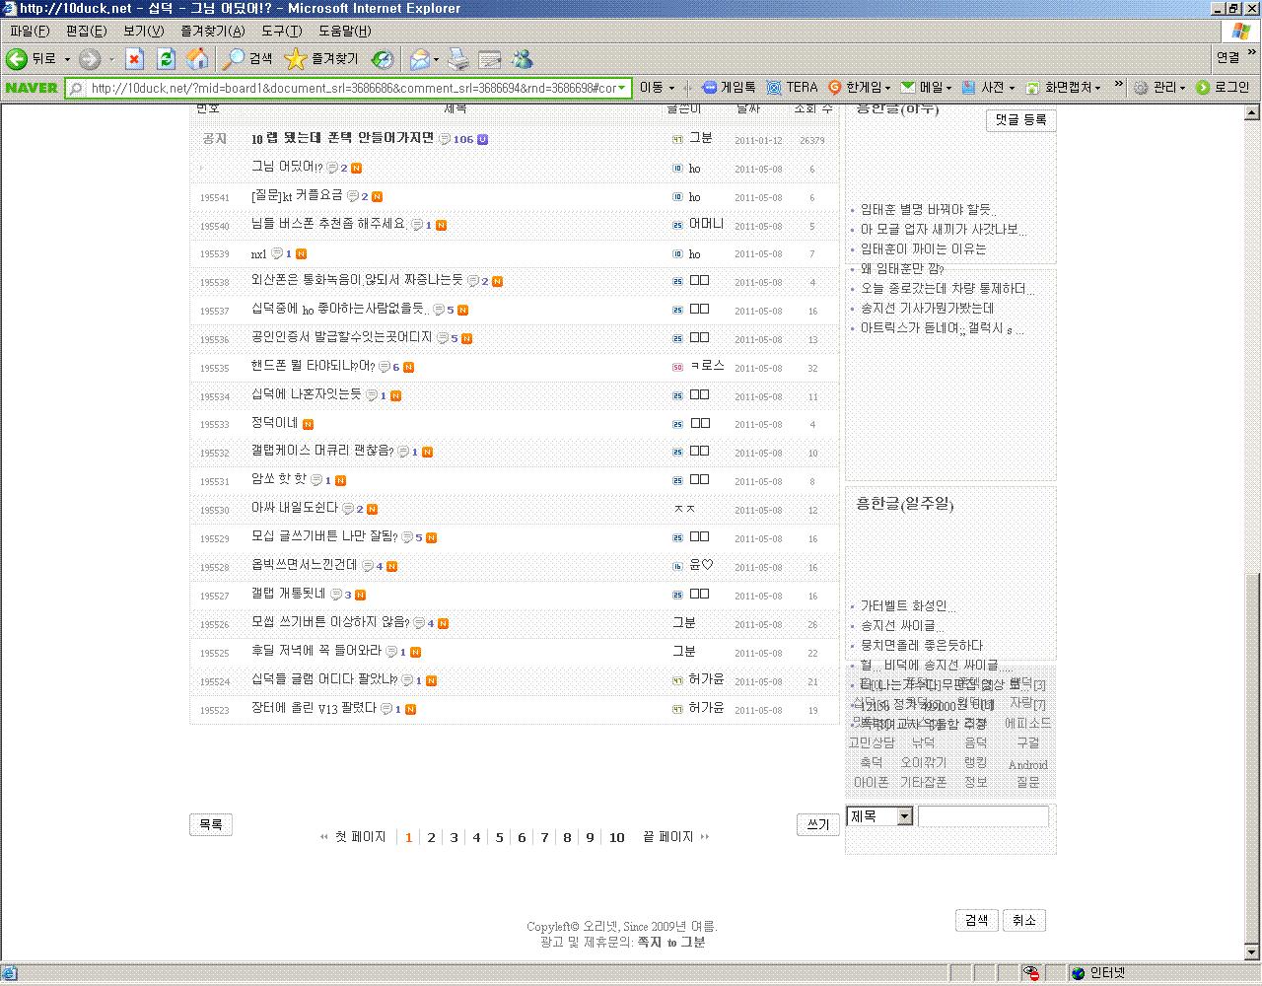1262x986 pixels.
Task: Open Messenger people icon in toolbar
Action: (522, 59)
